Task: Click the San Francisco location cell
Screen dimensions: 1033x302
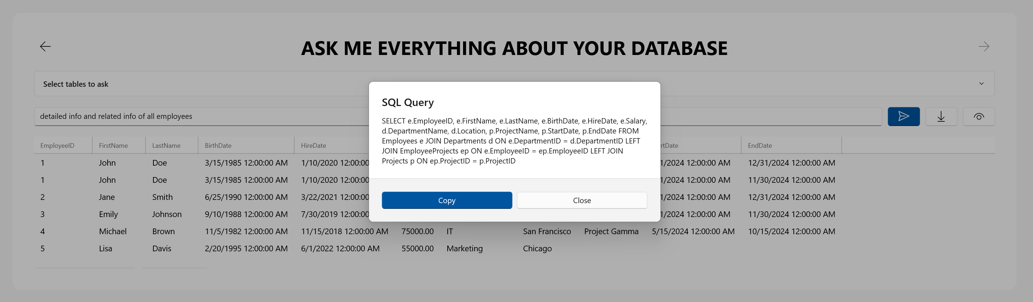Action: 547,232
